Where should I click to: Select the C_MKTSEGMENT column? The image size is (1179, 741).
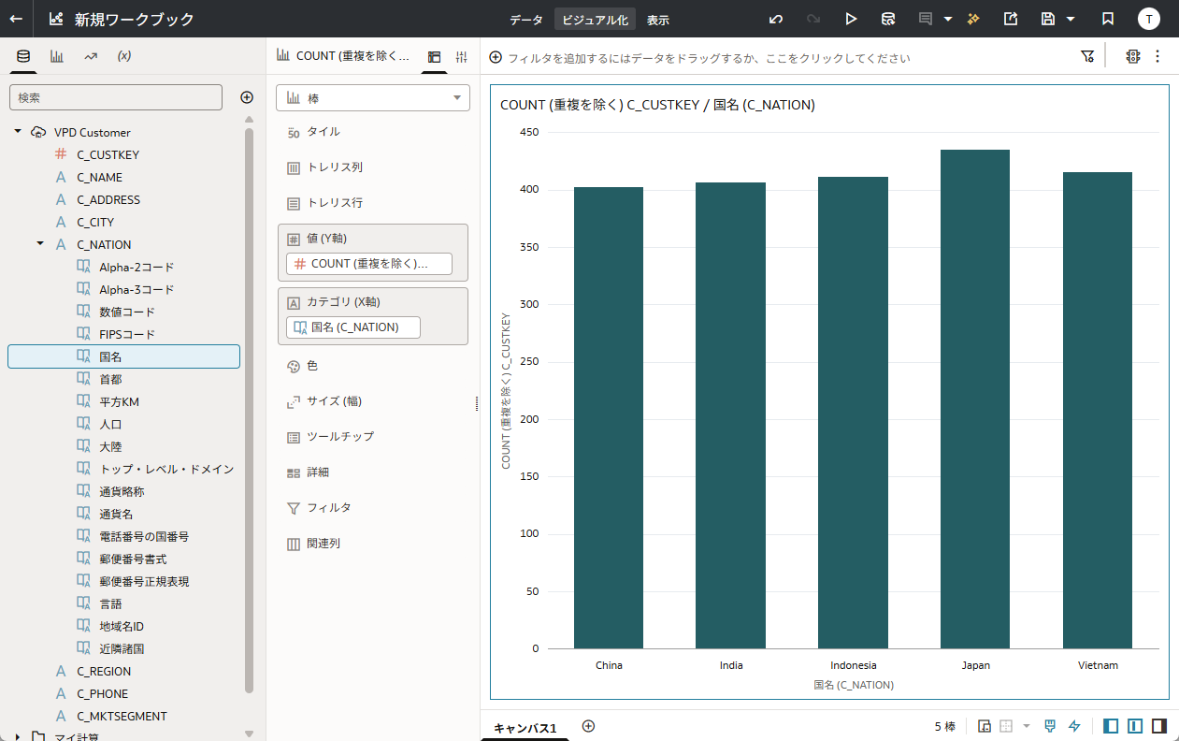[122, 716]
